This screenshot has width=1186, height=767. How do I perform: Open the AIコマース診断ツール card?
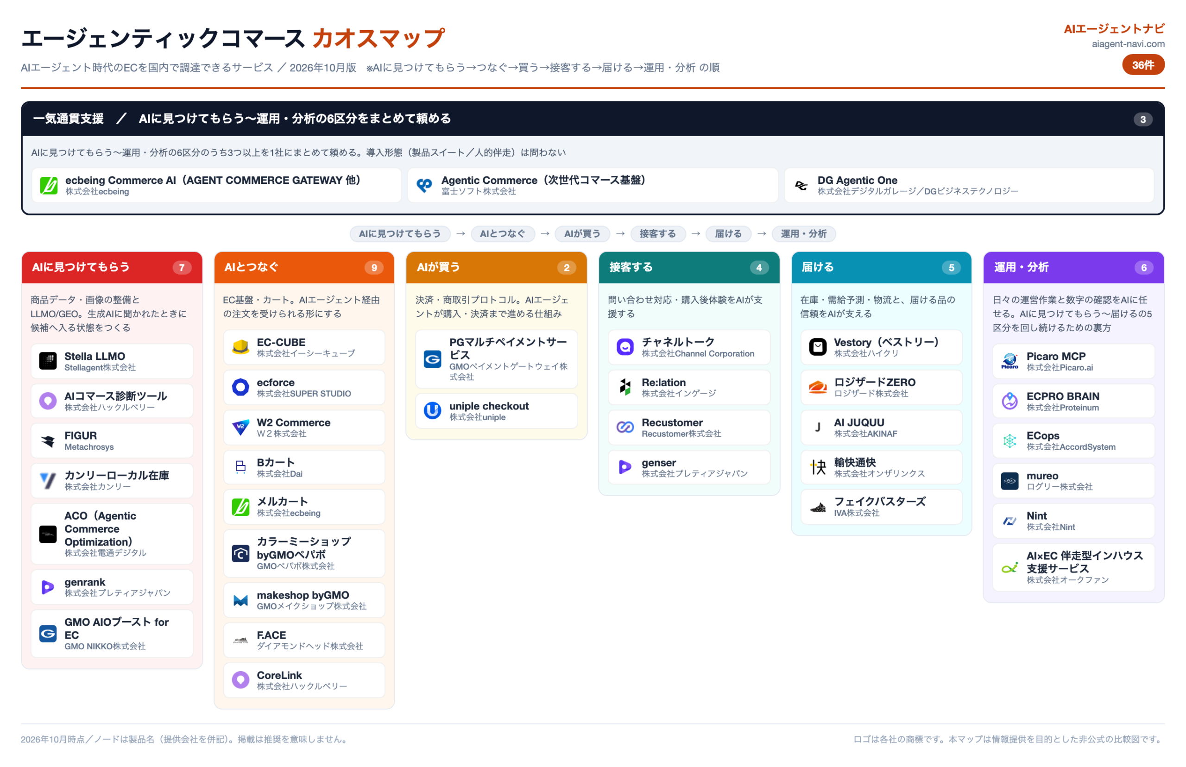tap(112, 401)
